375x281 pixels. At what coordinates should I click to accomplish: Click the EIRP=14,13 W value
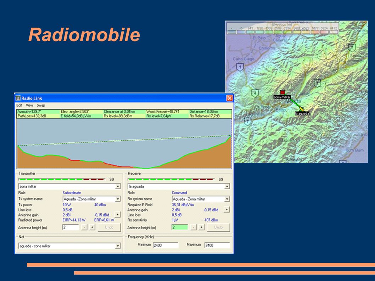[74, 220]
